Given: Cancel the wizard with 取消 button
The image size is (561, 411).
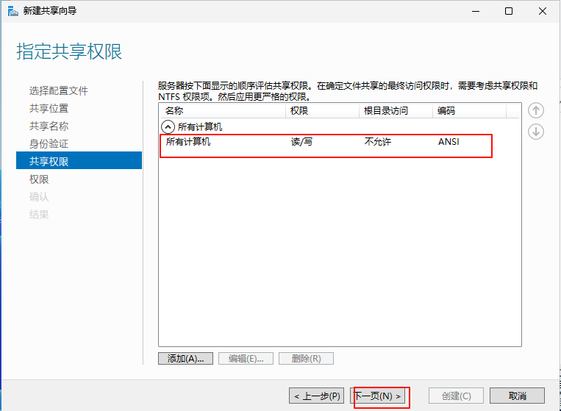Looking at the screenshot, I should point(517,396).
